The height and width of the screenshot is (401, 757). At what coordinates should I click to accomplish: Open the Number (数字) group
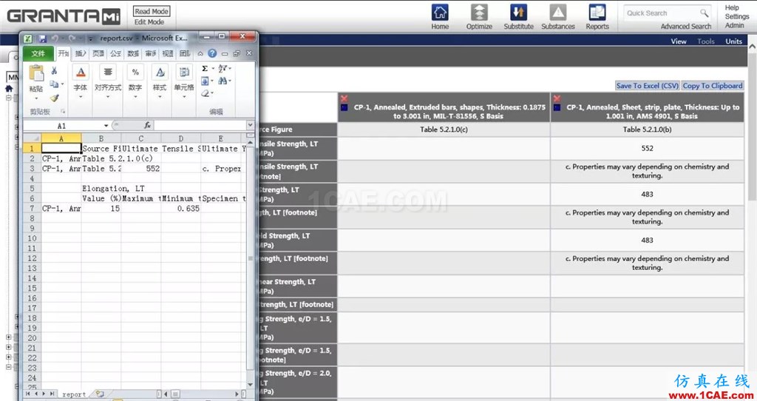click(135, 81)
